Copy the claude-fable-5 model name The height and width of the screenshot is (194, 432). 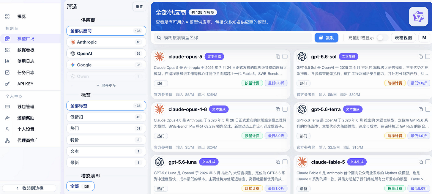(421, 162)
